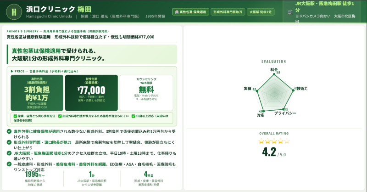Click the check icon beside 形成外科専門医・濵口院長が執刀
The width and height of the screenshot is (367, 192).
pos(10,142)
